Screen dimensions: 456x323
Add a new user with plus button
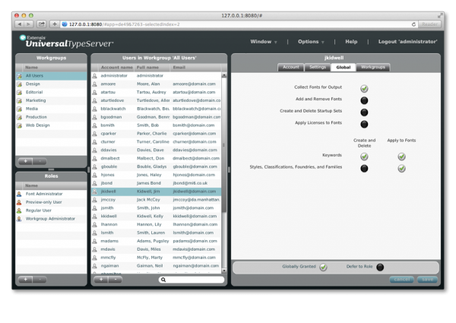pyautogui.click(x=101, y=280)
